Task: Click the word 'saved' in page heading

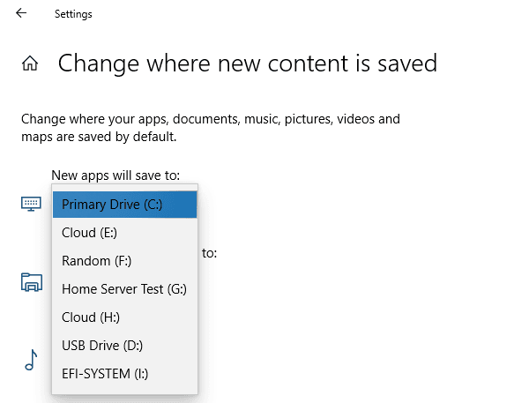Action: (407, 63)
